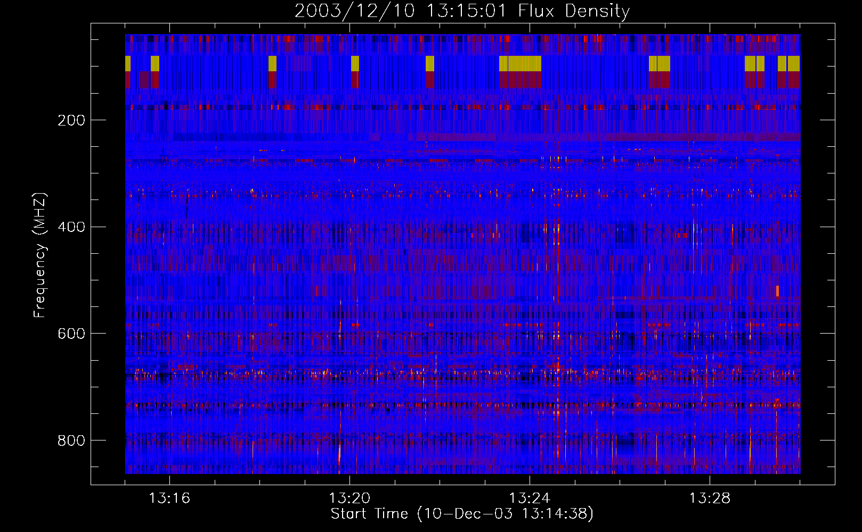This screenshot has width=862, height=532.
Task: Click the 'Frequency (MHZ)' y-axis label
Action: 40,255
